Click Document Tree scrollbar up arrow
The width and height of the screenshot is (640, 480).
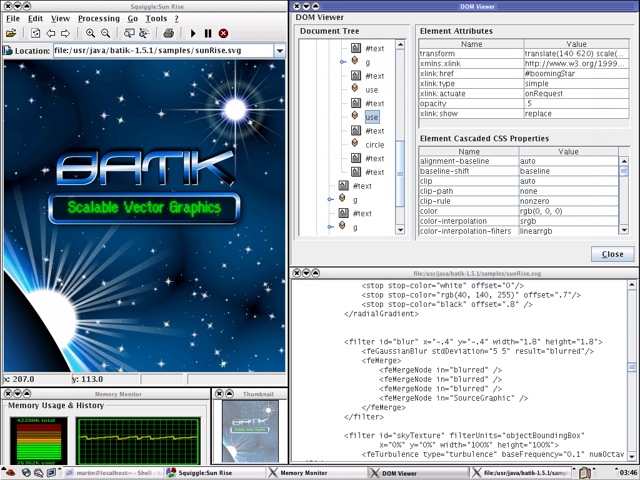coord(401,44)
